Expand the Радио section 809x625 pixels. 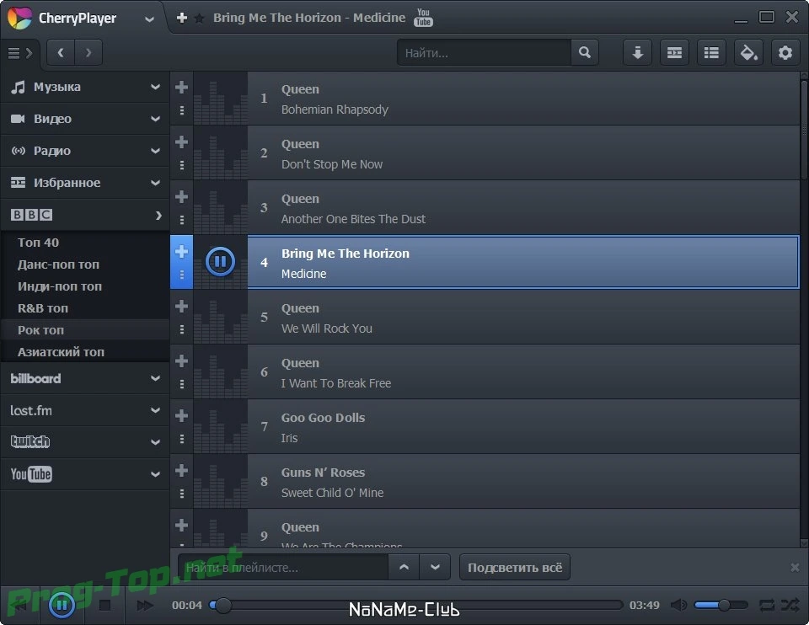[x=84, y=151]
